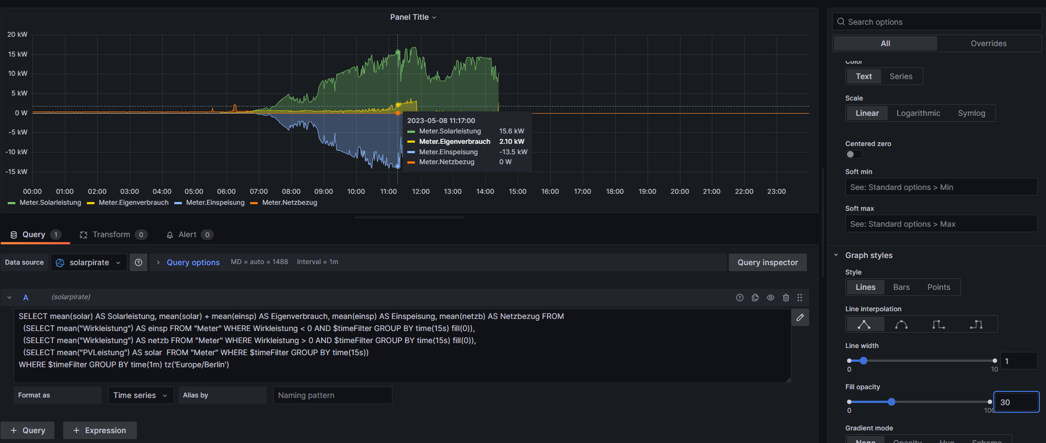Toggle query A visibility eye icon
The height and width of the screenshot is (443, 1046).
(770, 298)
